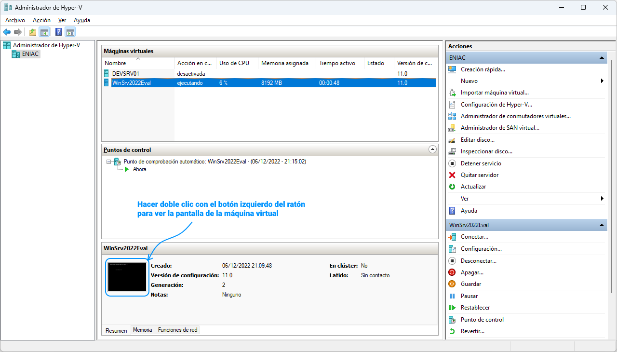
Task: Click the Administrador de conmutadores virtuales icon
Action: 452,116
